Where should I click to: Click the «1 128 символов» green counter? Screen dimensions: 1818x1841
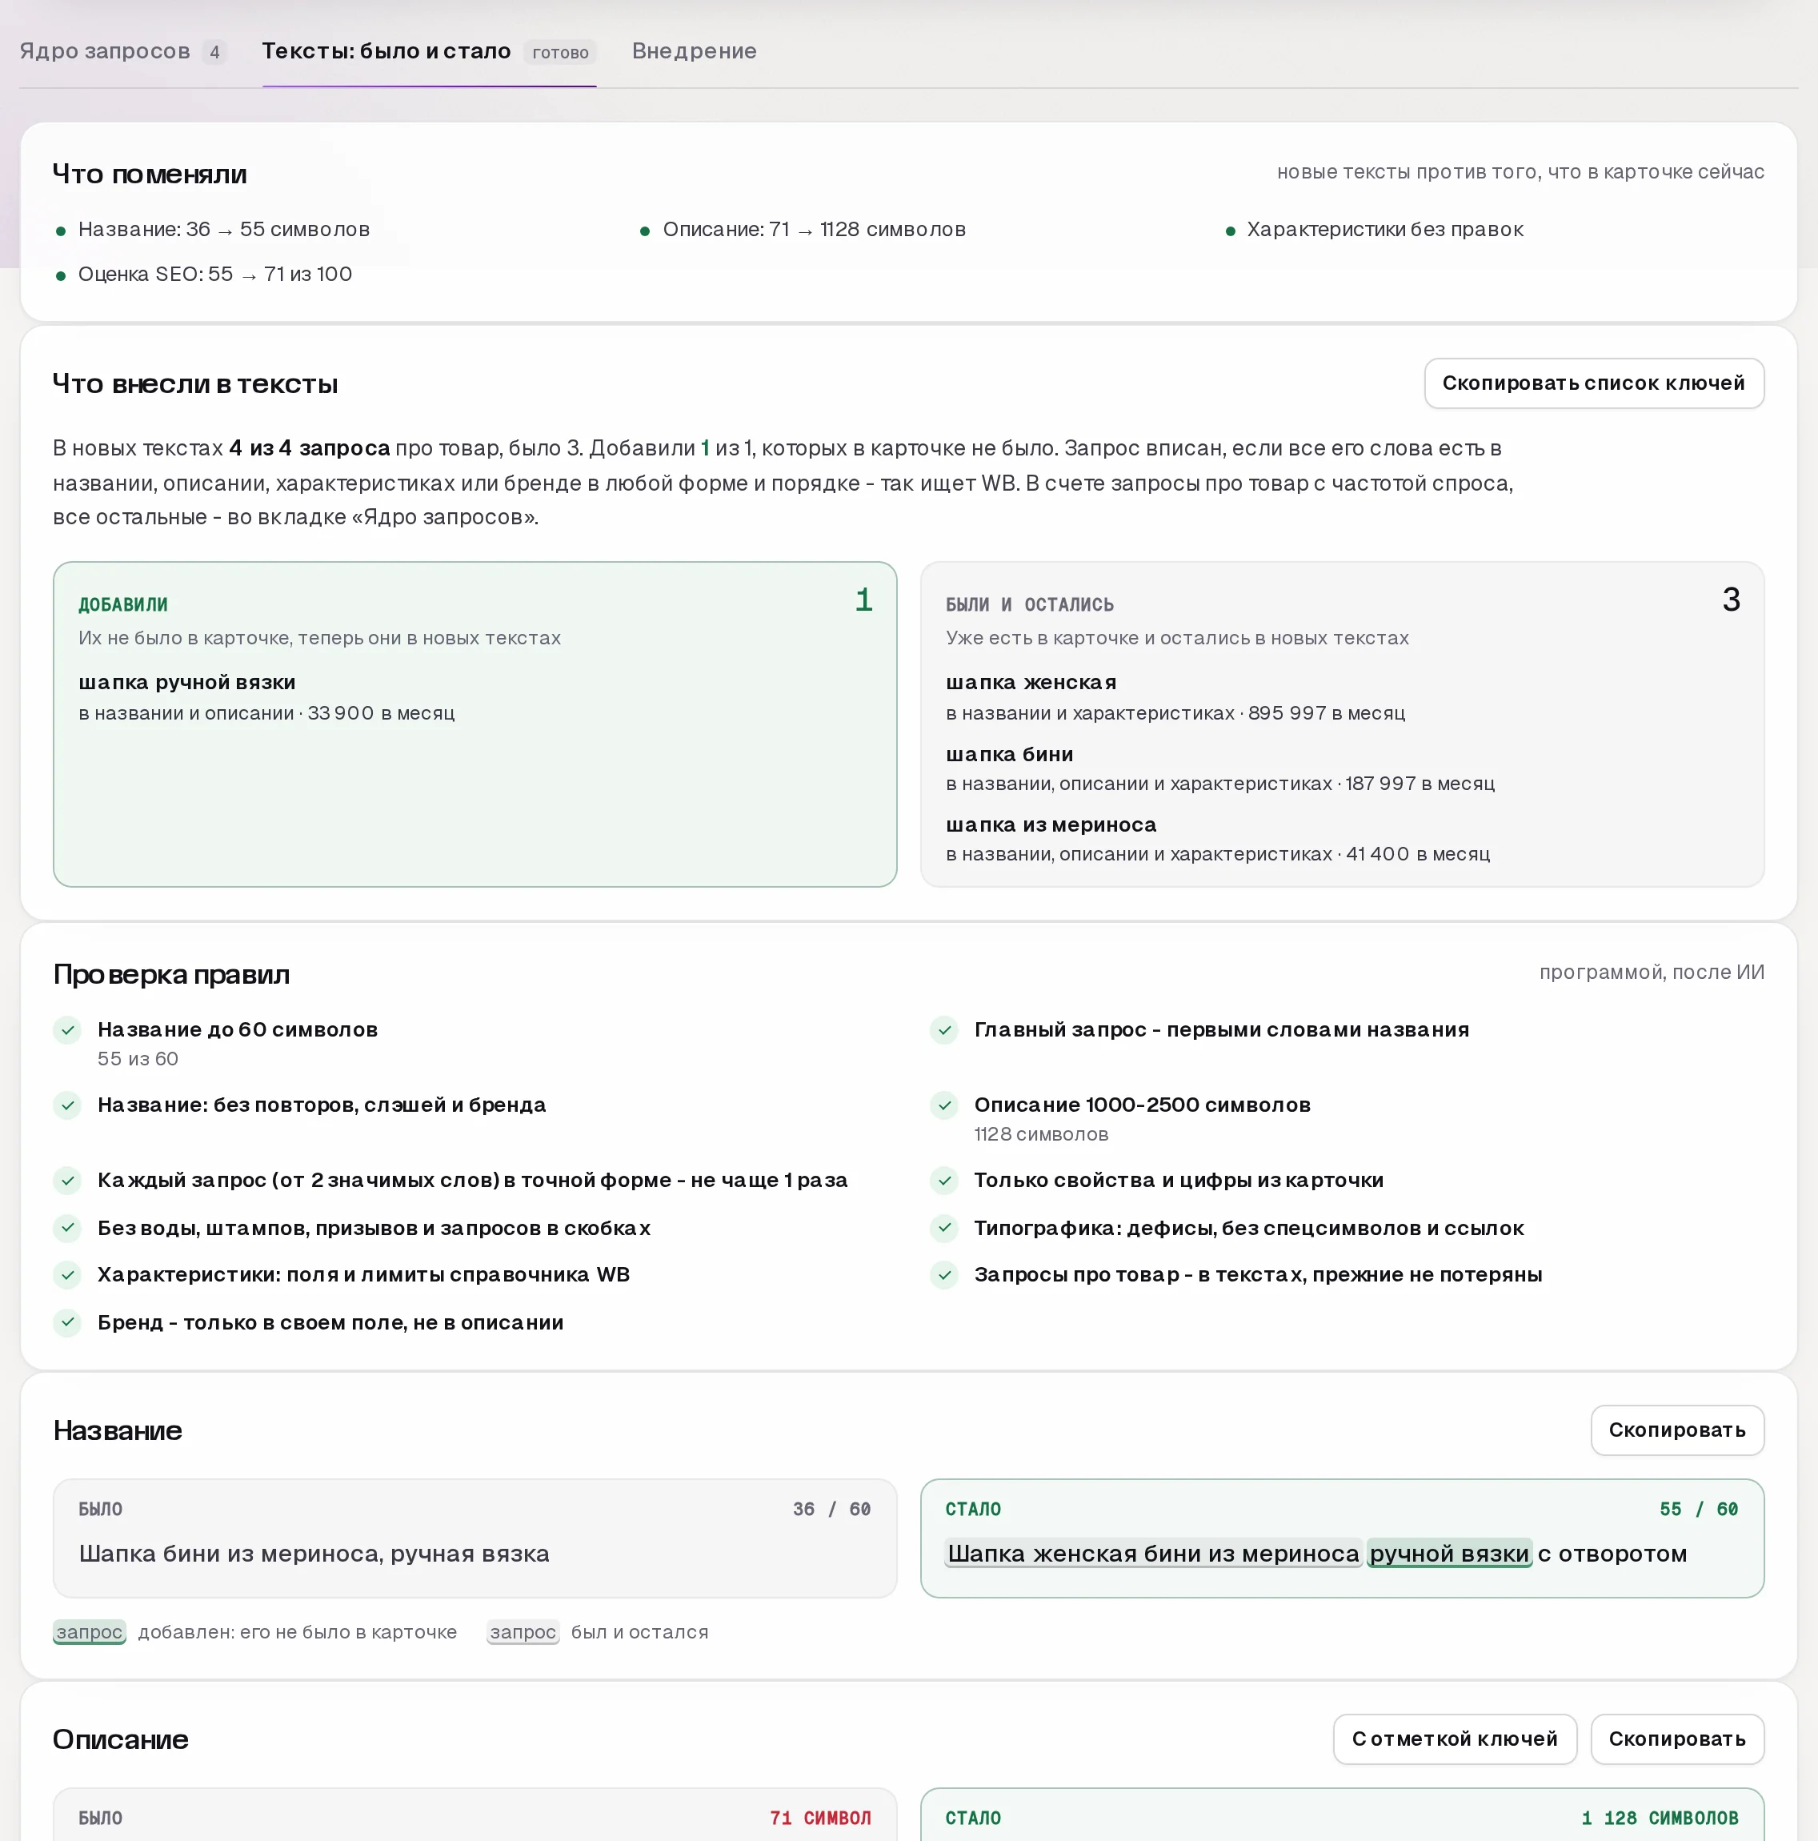pyautogui.click(x=1660, y=1817)
